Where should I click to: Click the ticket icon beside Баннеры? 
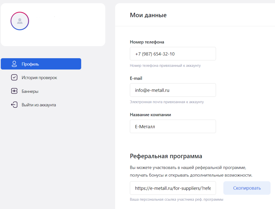pyautogui.click(x=14, y=91)
